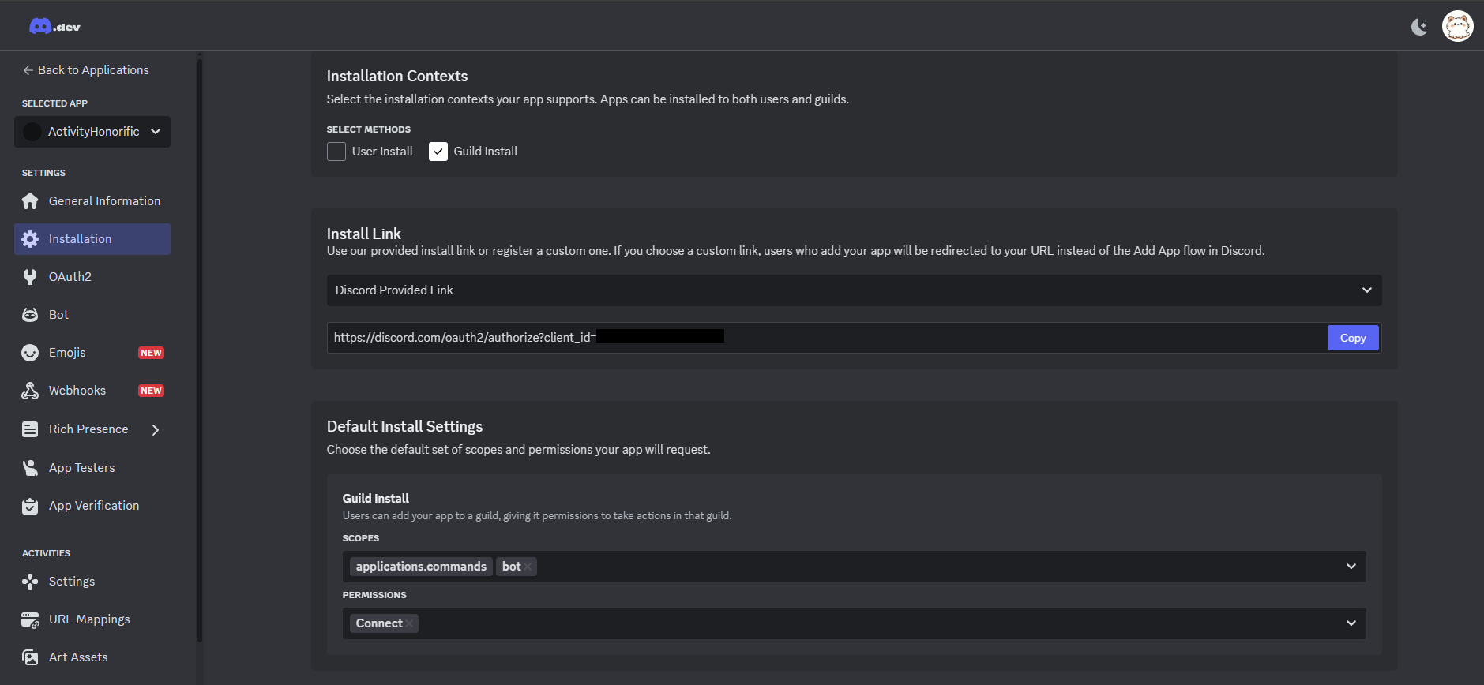Open the user avatar profile menu

click(1457, 27)
